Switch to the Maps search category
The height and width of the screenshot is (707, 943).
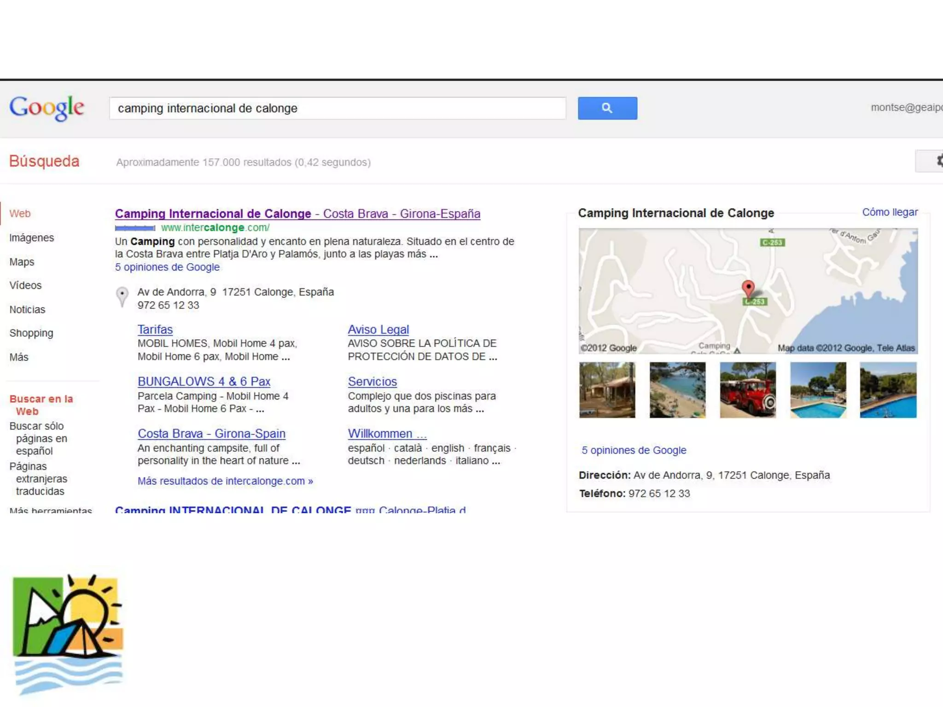point(22,262)
